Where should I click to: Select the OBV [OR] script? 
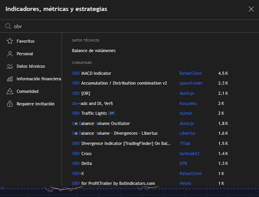coord(81,93)
